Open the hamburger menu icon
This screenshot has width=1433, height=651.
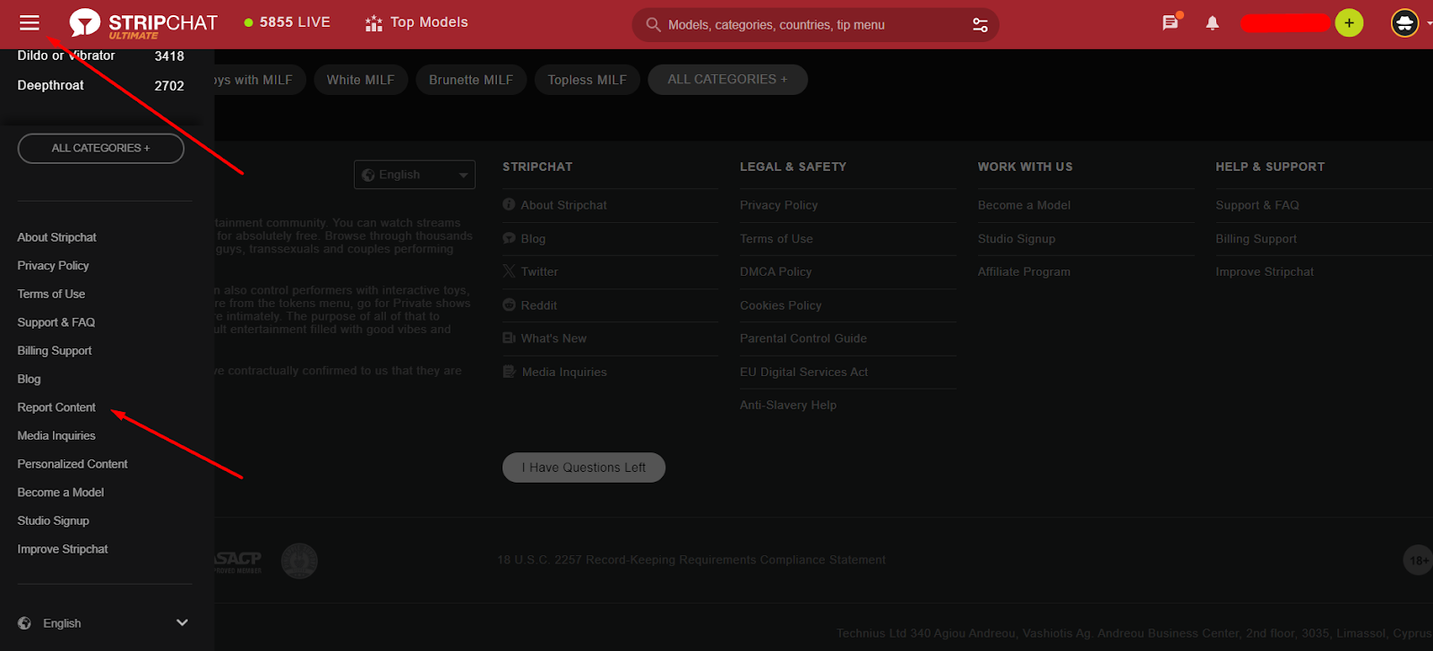(x=30, y=22)
